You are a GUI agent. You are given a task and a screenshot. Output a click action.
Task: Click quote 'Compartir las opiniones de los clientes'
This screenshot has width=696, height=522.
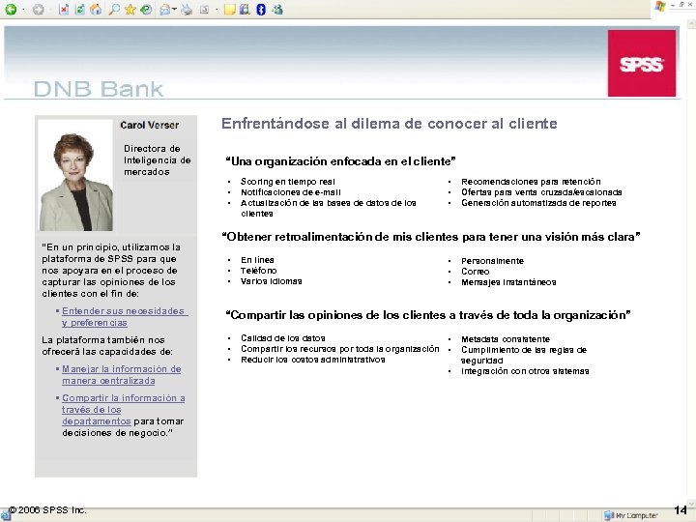click(428, 315)
